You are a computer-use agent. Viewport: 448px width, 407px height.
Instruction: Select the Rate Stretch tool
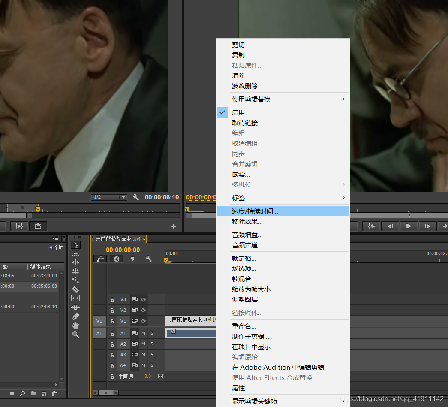[x=76, y=280]
